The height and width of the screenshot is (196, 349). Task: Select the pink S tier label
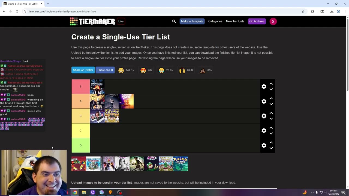coord(80,87)
